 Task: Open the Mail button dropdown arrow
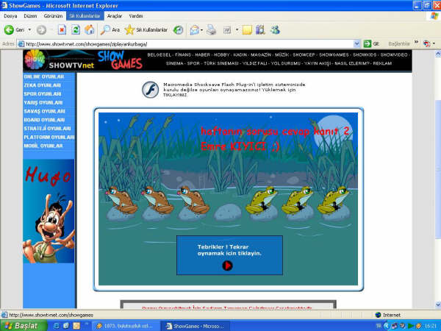tap(201, 29)
